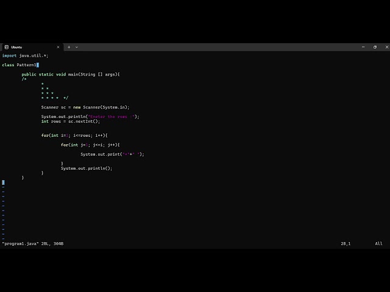Select the Ubuntu terminal tab
Image resolution: width=390 pixels, height=292 pixels.
32,47
